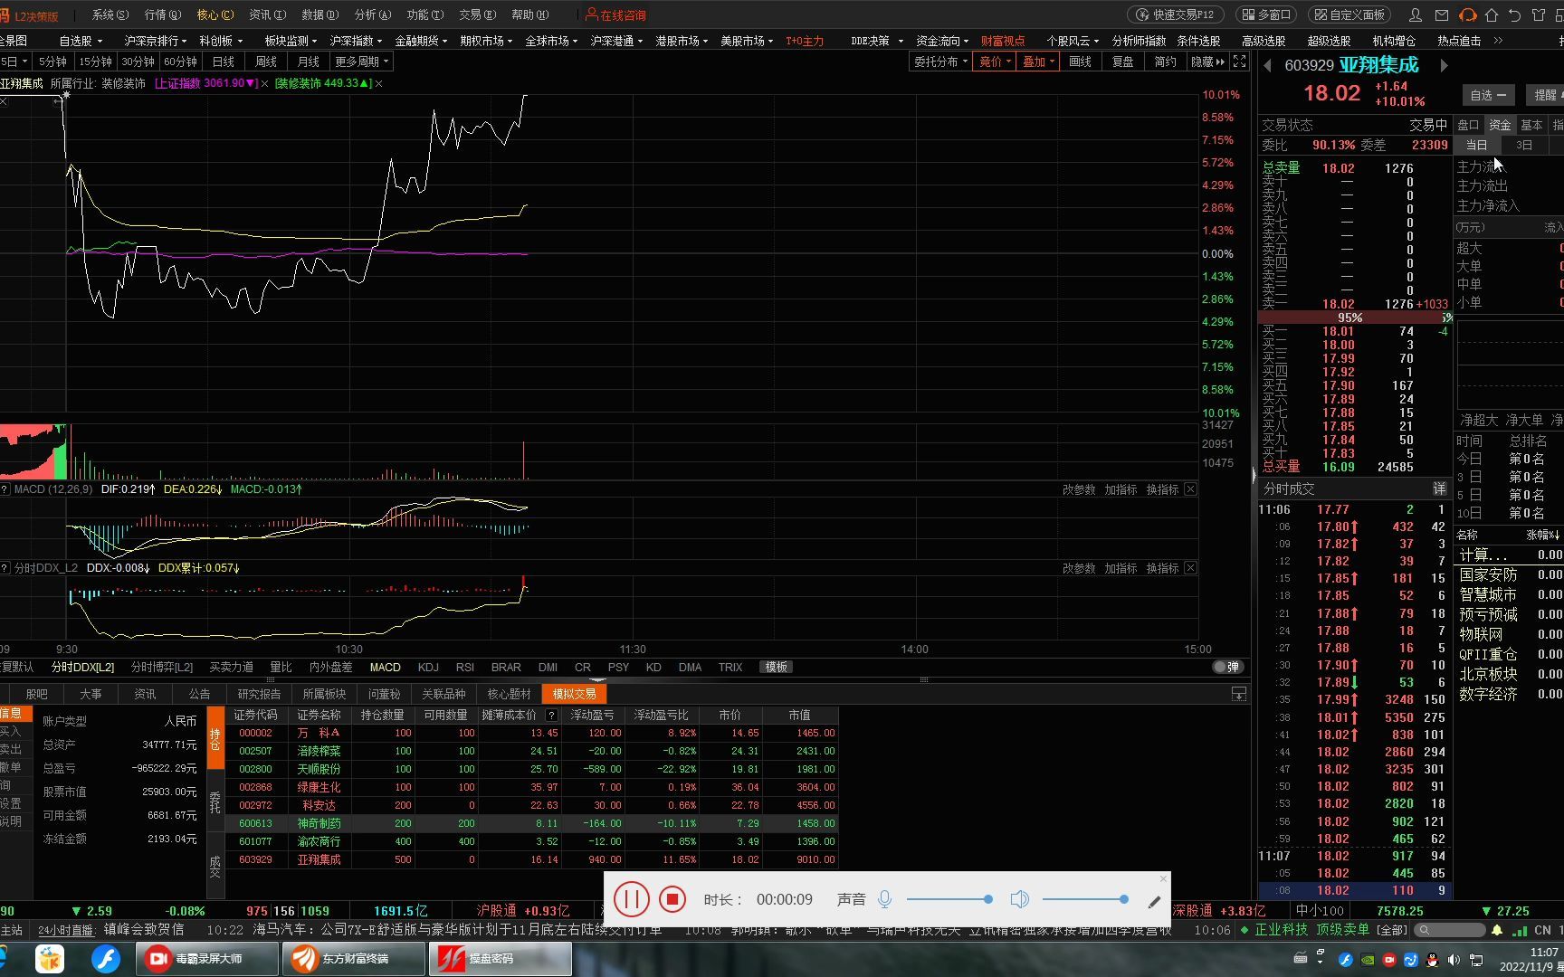
Task: Click the 详 detail icon in 分时成交
Action: pos(1439,488)
